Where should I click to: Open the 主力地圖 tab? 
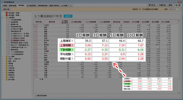[x=64, y=5]
